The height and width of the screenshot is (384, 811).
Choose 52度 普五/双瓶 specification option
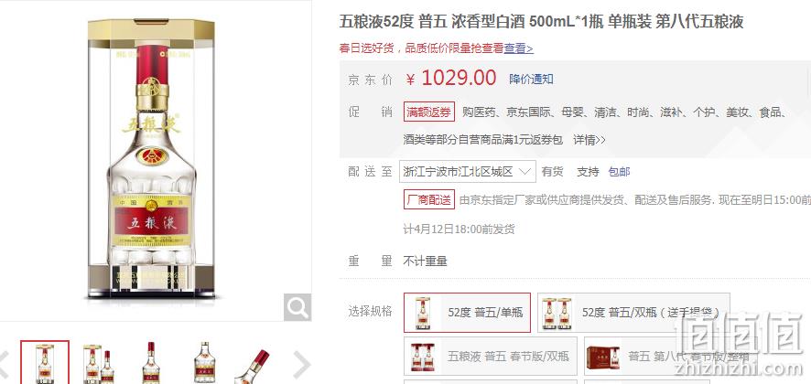coord(633,312)
